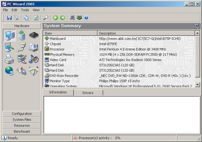Click the list scrollbar up arrow
Image resolution: width=202 pixels, height=142 pixels.
point(197,33)
